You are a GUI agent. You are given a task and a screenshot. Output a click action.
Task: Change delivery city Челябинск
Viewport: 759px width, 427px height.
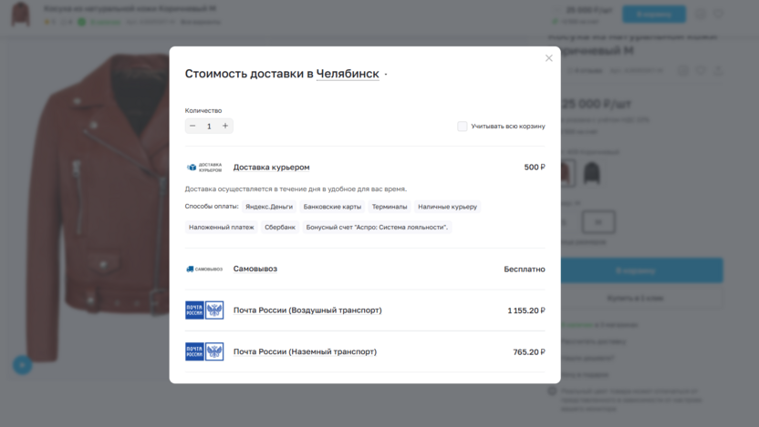[x=348, y=74]
